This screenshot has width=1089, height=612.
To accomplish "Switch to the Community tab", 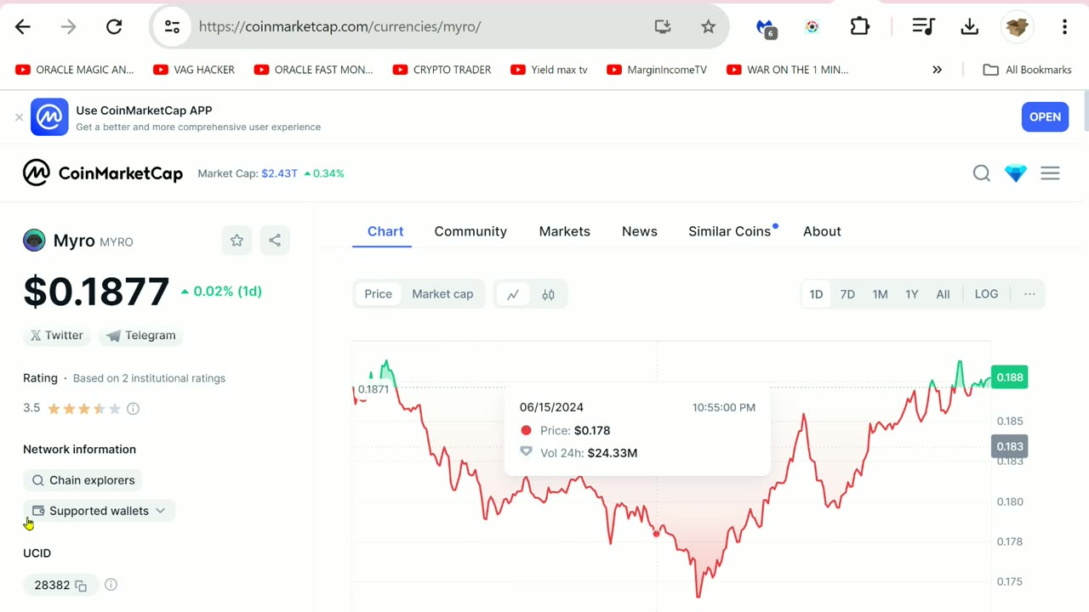I will coord(470,231).
